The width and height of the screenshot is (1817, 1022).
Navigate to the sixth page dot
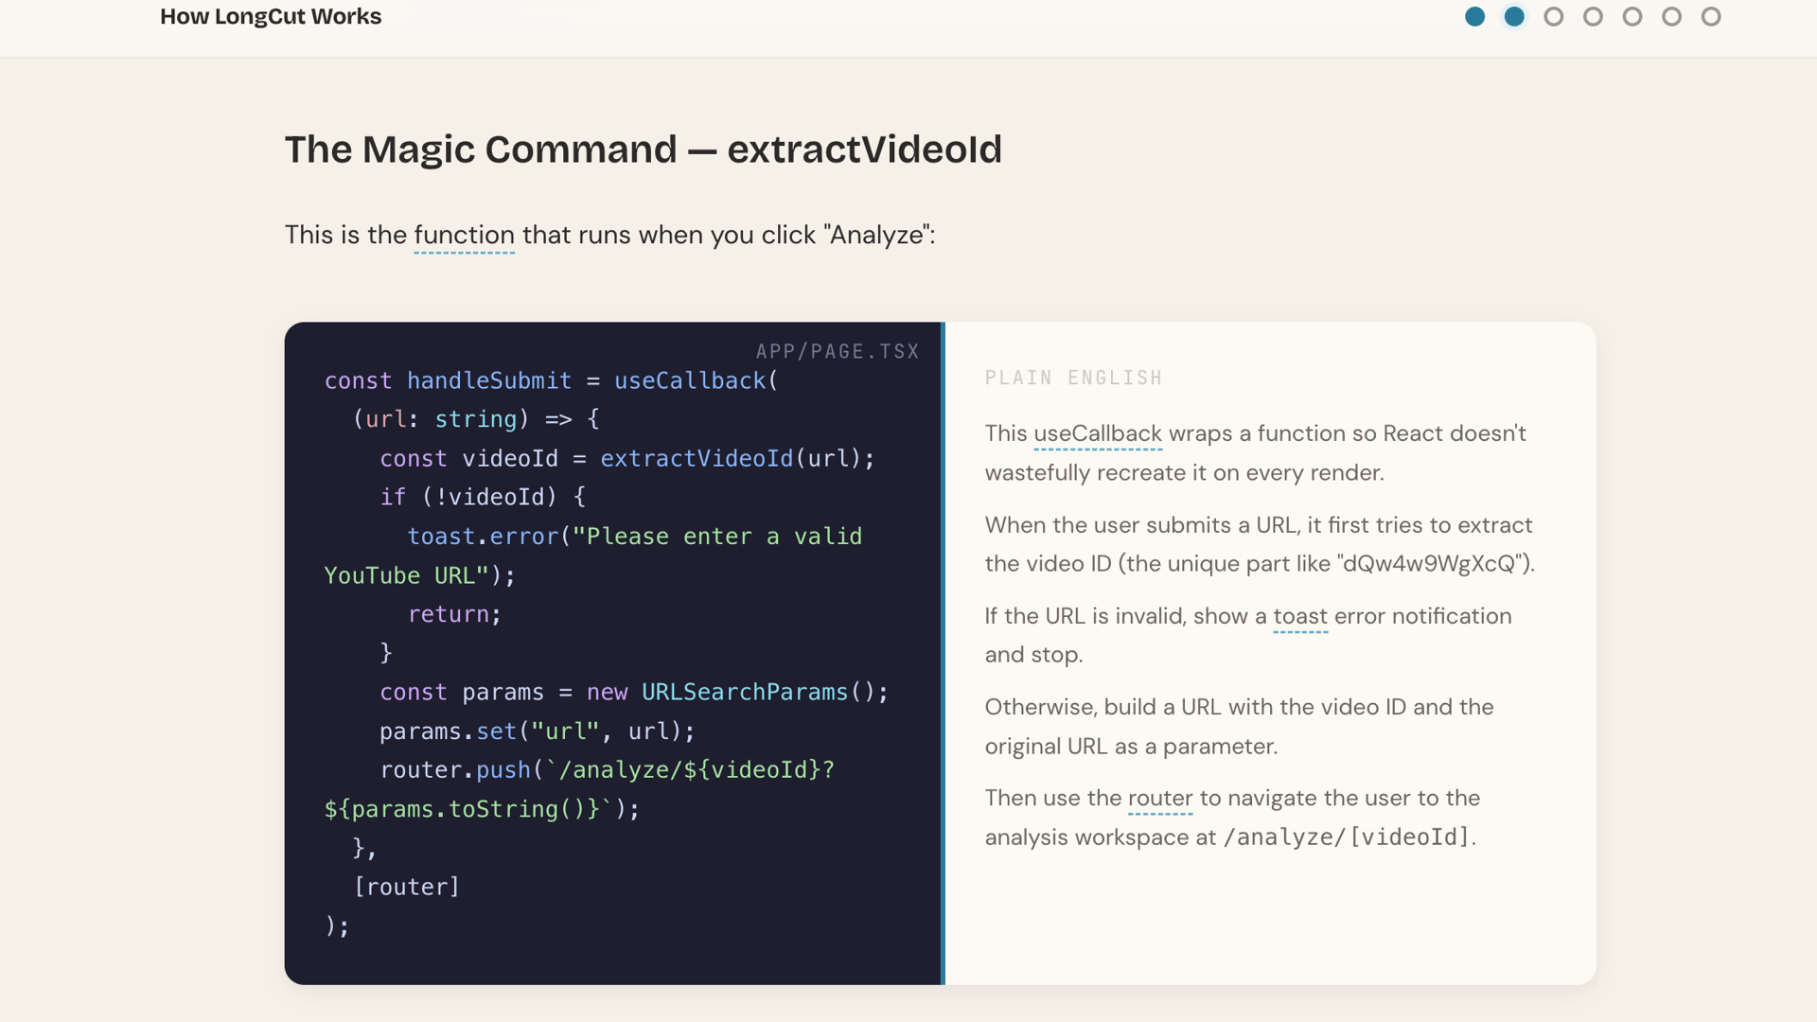[x=1671, y=16]
